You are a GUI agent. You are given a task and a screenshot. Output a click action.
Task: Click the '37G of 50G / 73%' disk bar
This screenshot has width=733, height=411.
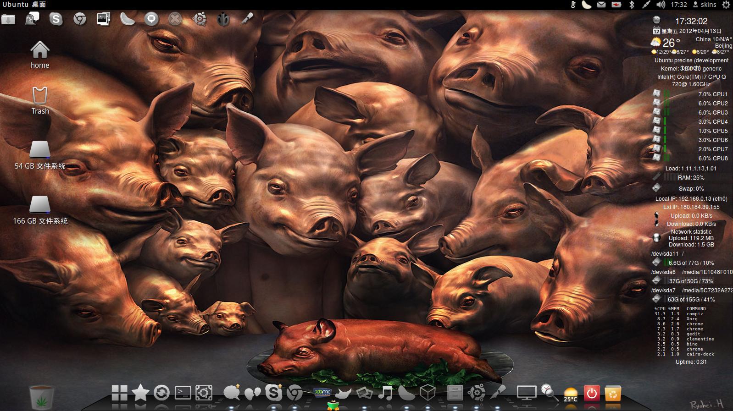691,281
